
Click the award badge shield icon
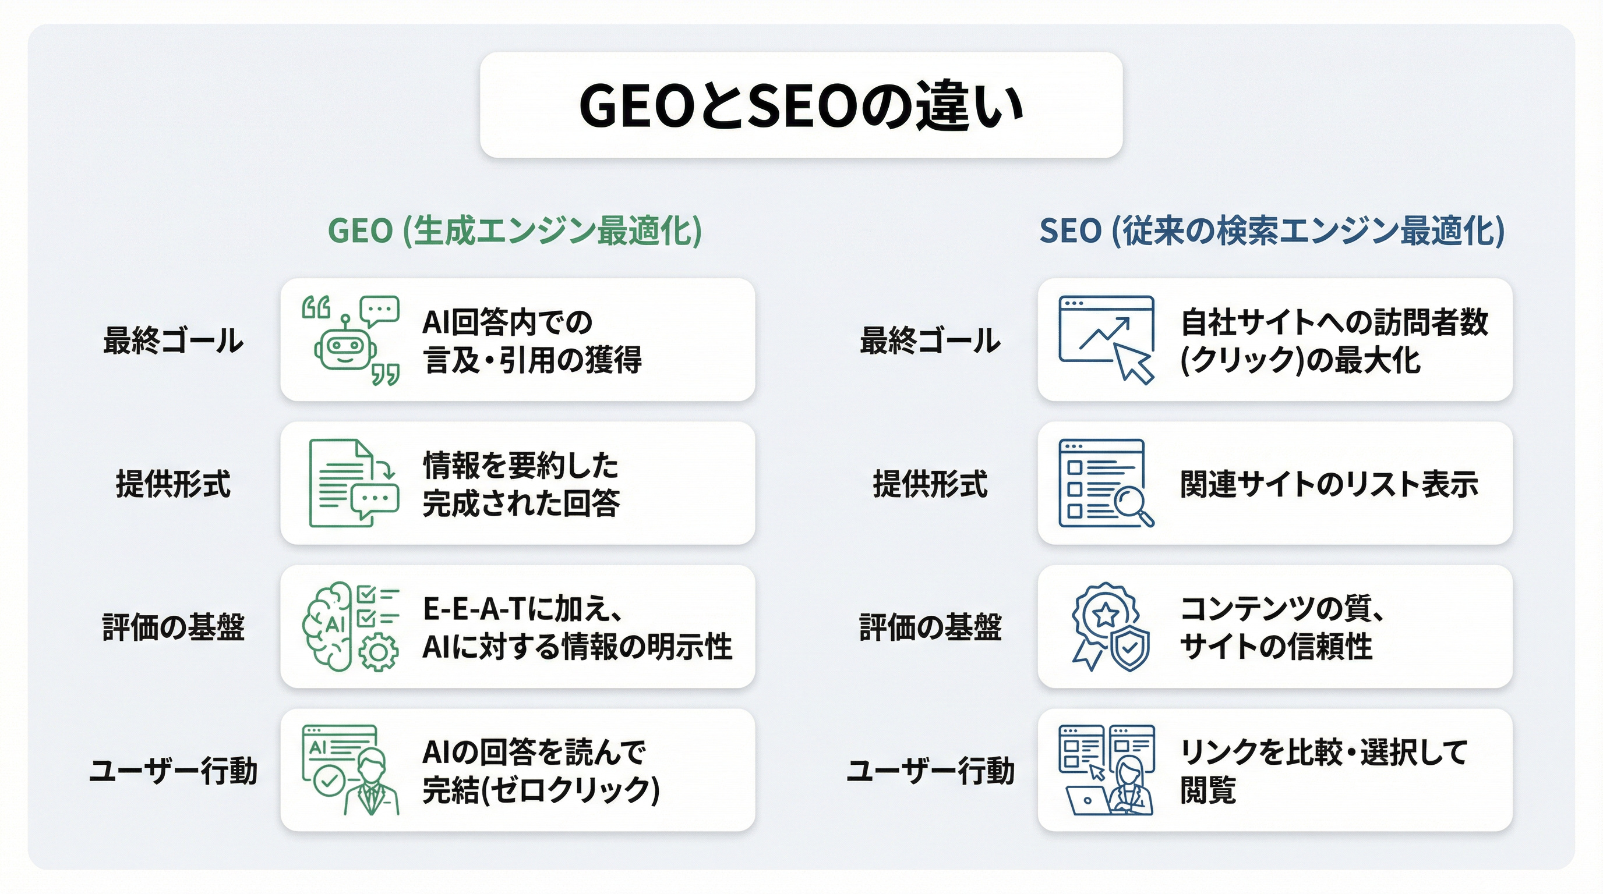tap(1110, 626)
